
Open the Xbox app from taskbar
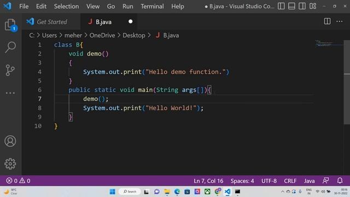(x=207, y=192)
